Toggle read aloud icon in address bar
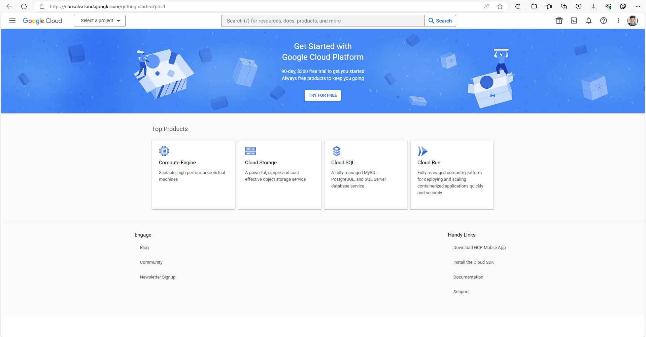The height and width of the screenshot is (337, 646). 486,6
